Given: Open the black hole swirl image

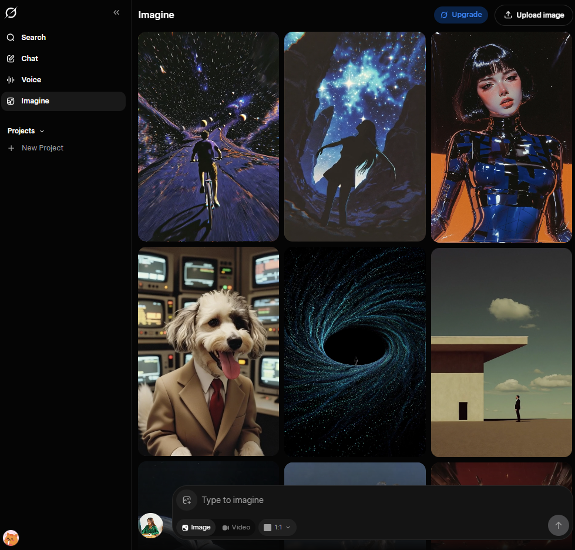Looking at the screenshot, I should click(x=355, y=351).
